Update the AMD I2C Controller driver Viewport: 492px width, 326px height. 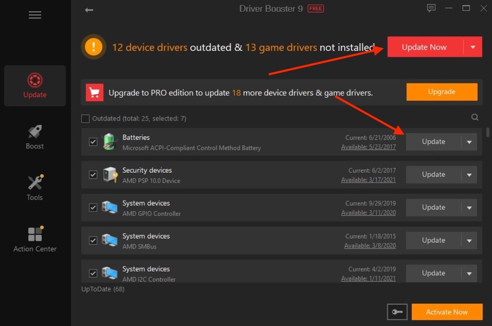click(x=434, y=273)
